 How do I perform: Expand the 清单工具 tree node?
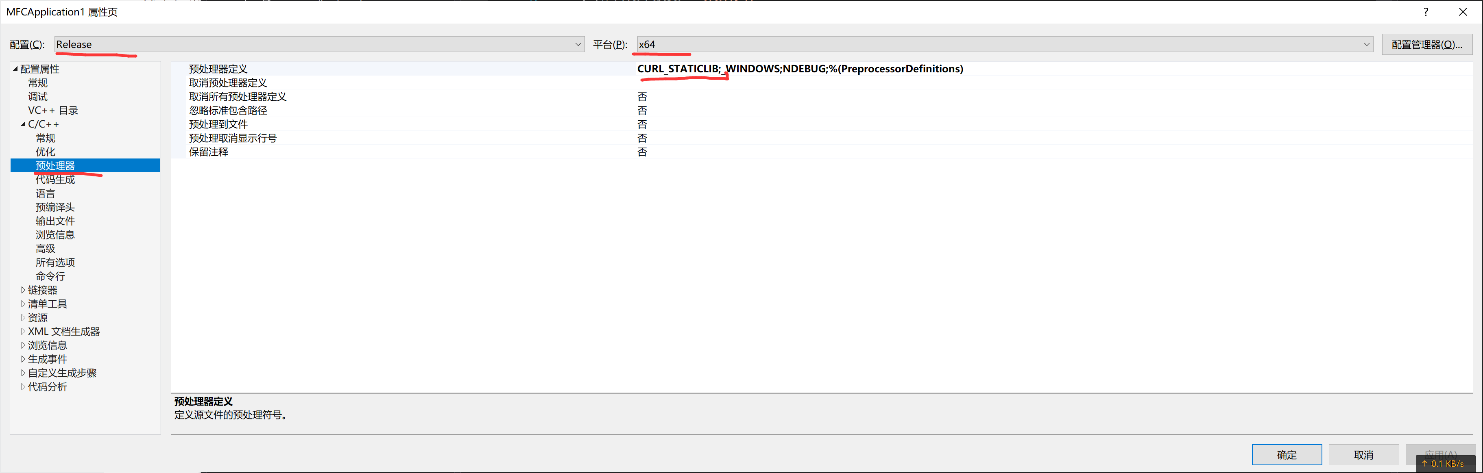tap(23, 304)
